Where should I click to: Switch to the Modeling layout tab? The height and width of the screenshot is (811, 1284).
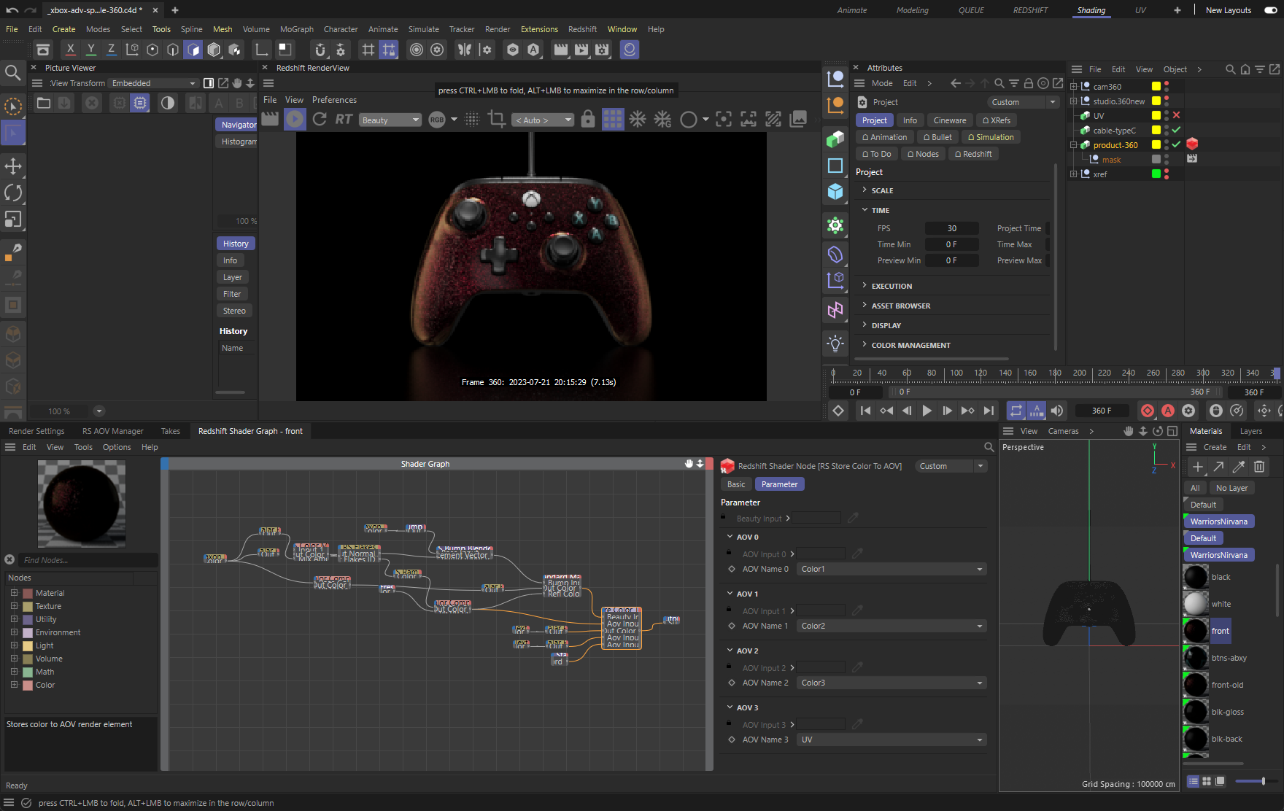(x=912, y=10)
